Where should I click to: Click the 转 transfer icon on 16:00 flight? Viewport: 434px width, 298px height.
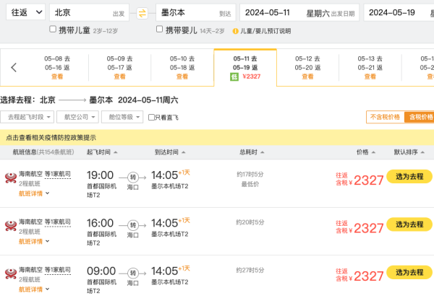[133, 225]
